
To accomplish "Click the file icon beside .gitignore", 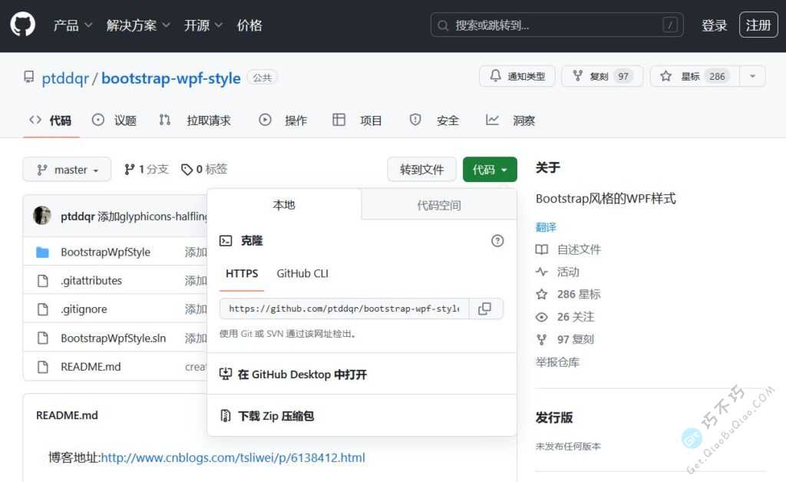I will pyautogui.click(x=43, y=309).
